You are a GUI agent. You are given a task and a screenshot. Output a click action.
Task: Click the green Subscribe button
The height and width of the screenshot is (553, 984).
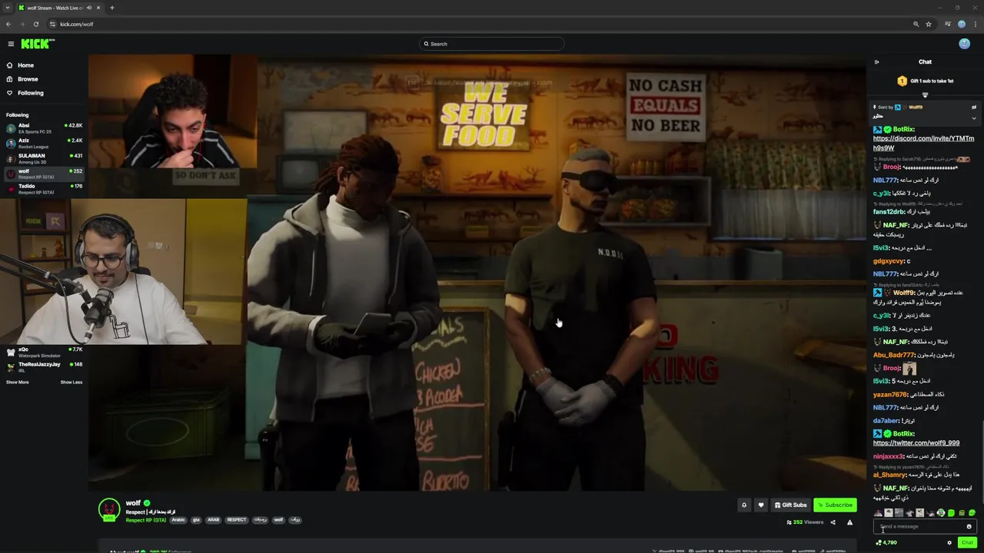point(835,505)
